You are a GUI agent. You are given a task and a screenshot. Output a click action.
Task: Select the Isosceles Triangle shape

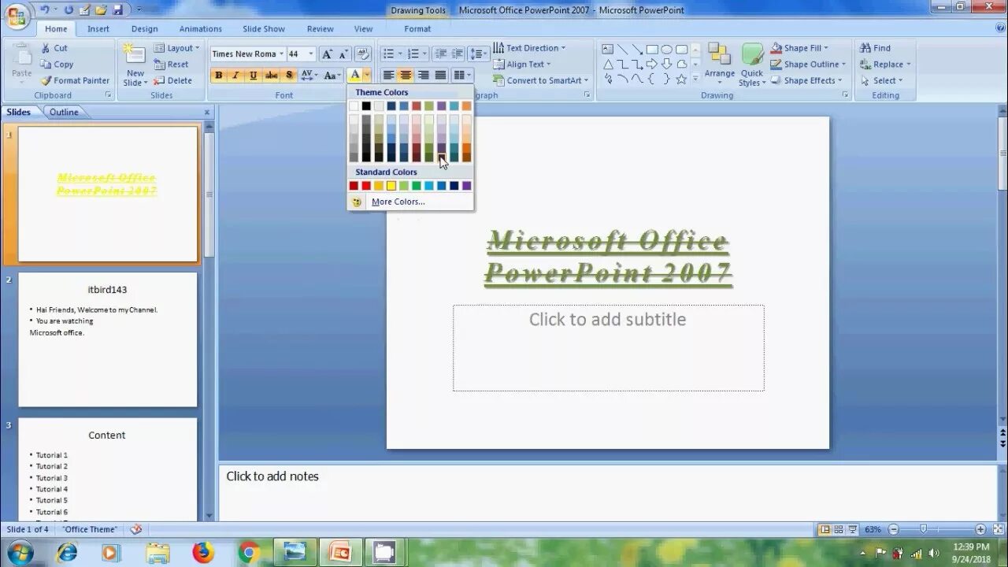pyautogui.click(x=608, y=64)
